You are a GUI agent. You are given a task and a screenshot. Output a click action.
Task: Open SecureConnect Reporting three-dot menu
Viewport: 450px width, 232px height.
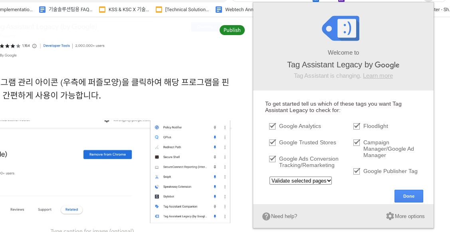tap(225, 167)
